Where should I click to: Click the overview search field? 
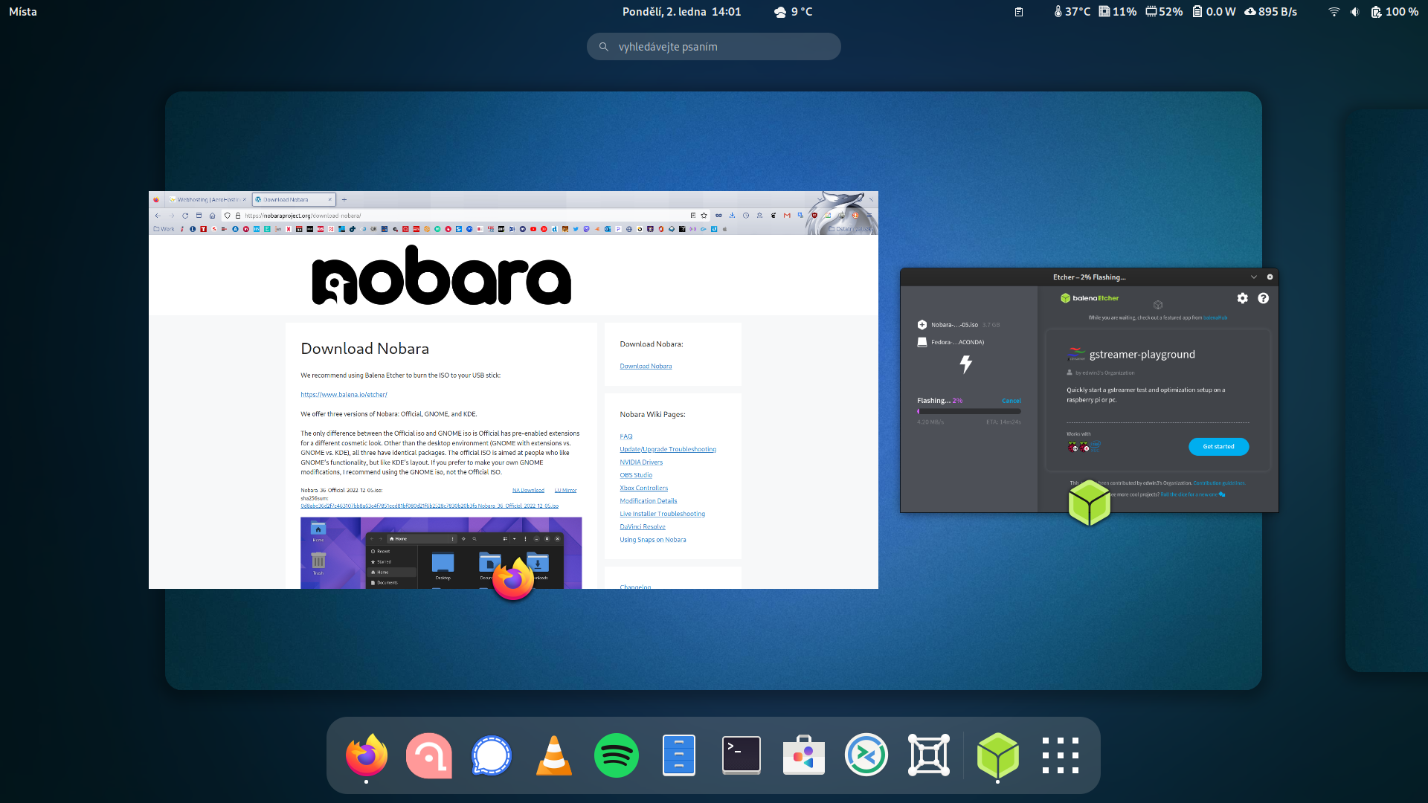(714, 47)
